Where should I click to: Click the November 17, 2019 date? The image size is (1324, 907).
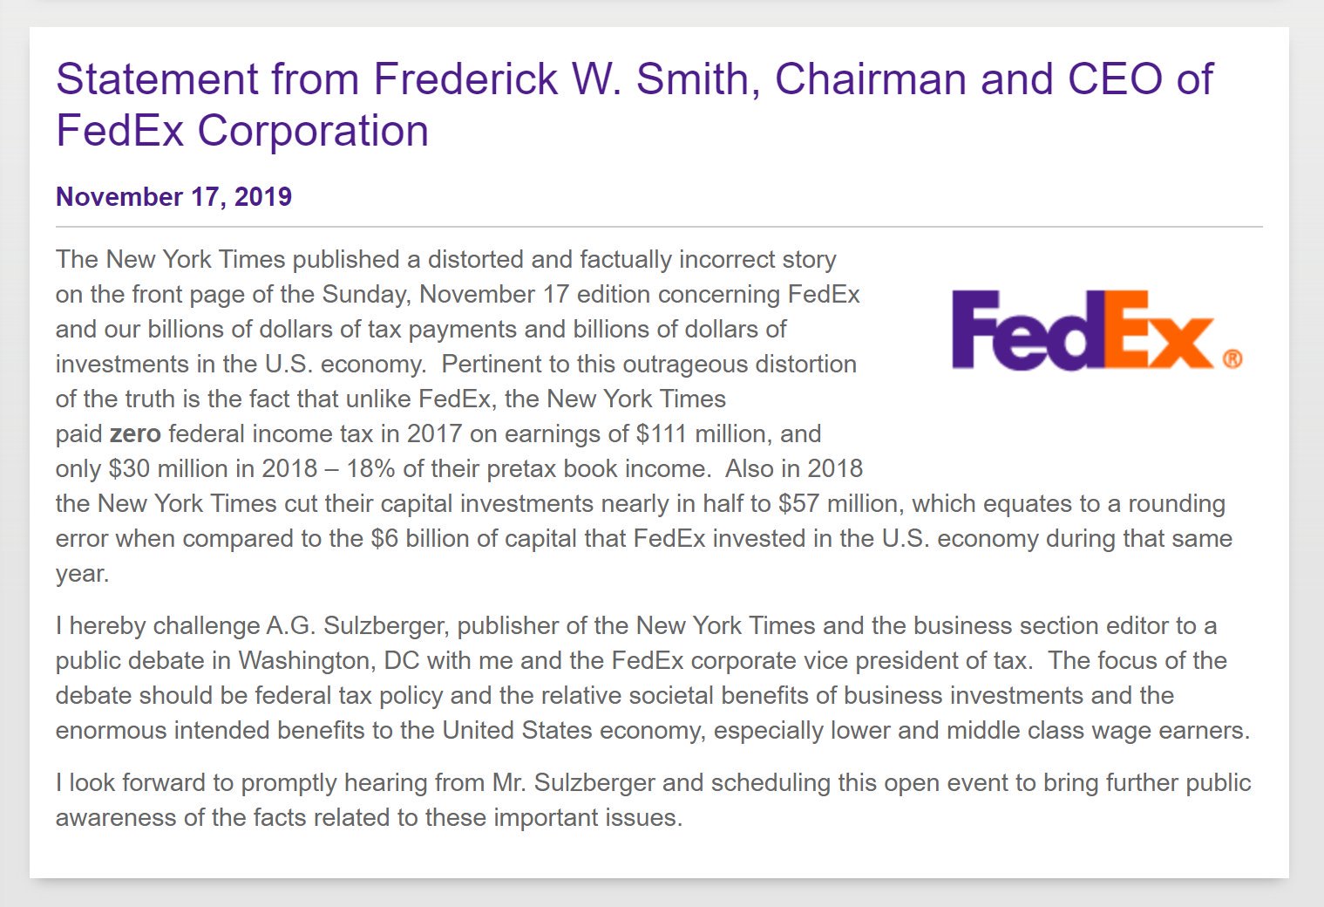coord(173,197)
